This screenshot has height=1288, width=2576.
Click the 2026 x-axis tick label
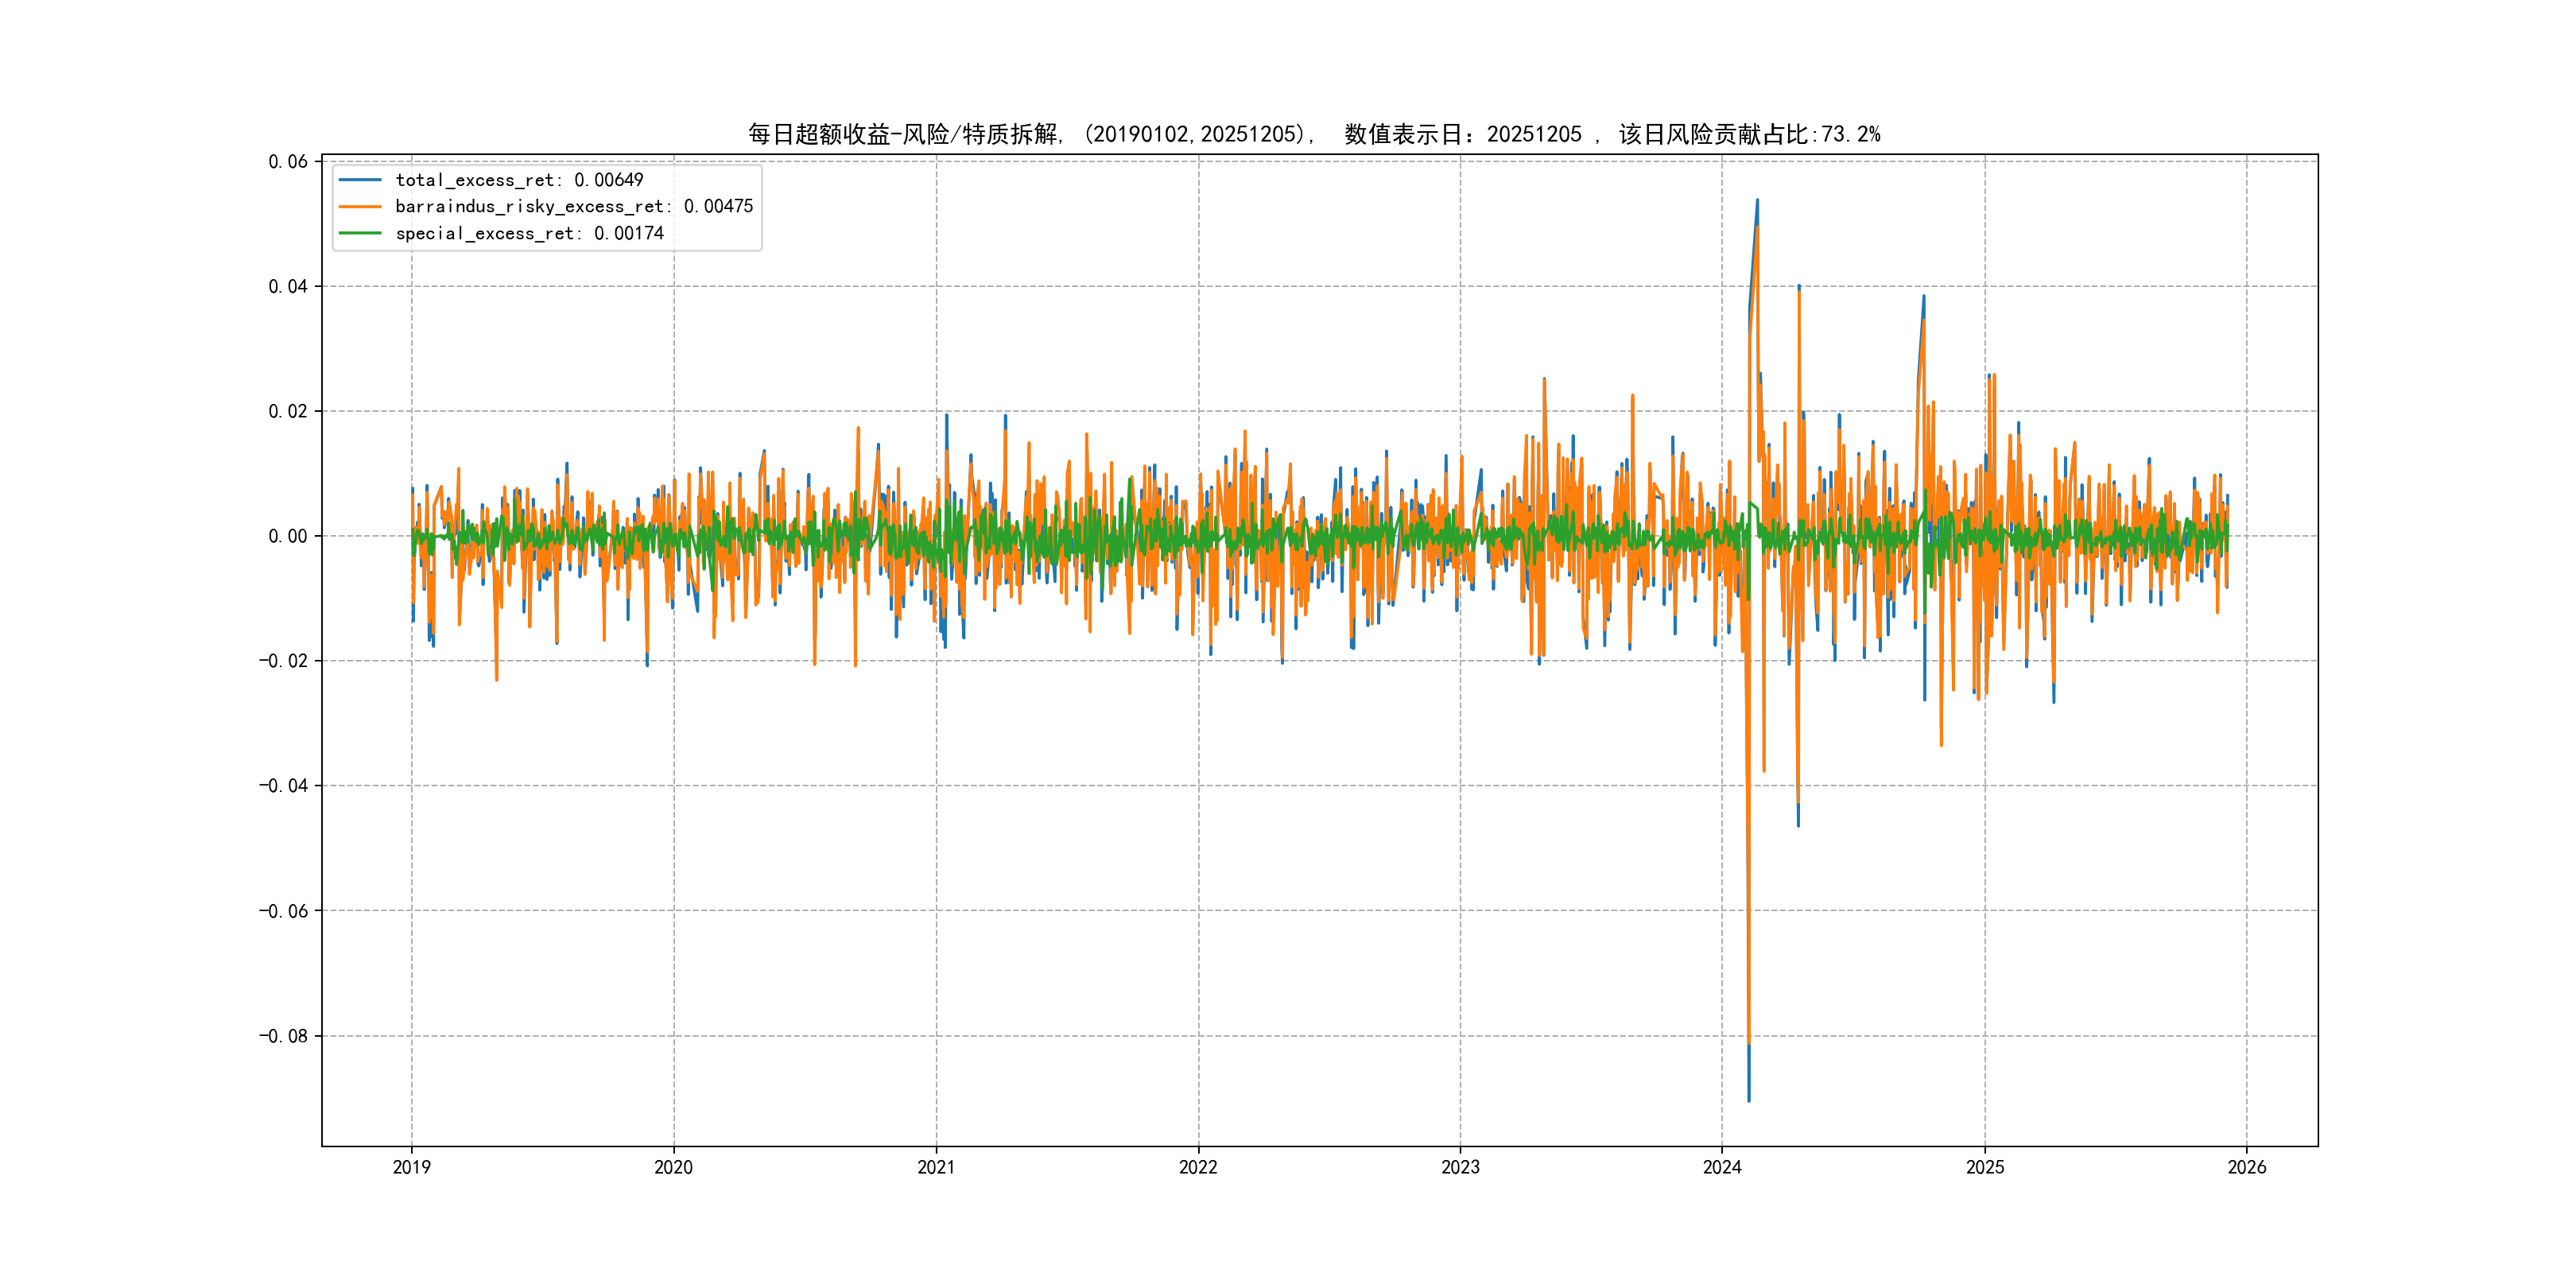point(2247,1167)
